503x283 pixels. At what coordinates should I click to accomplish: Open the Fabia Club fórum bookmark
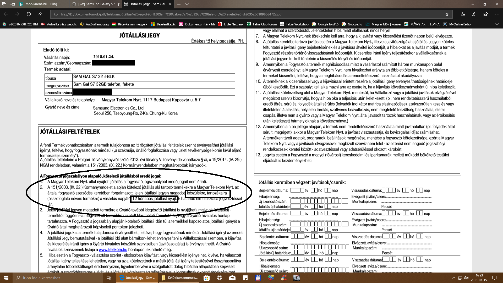click(x=262, y=24)
